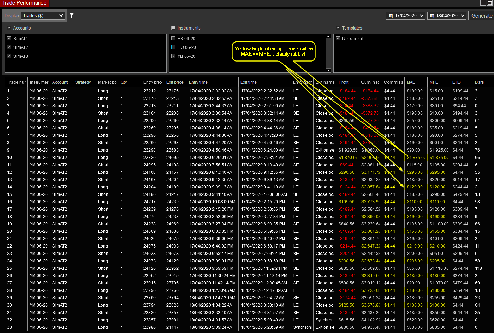The height and width of the screenshot is (333, 494).
Task: Sort by the Bars column header
Action: (x=483, y=82)
